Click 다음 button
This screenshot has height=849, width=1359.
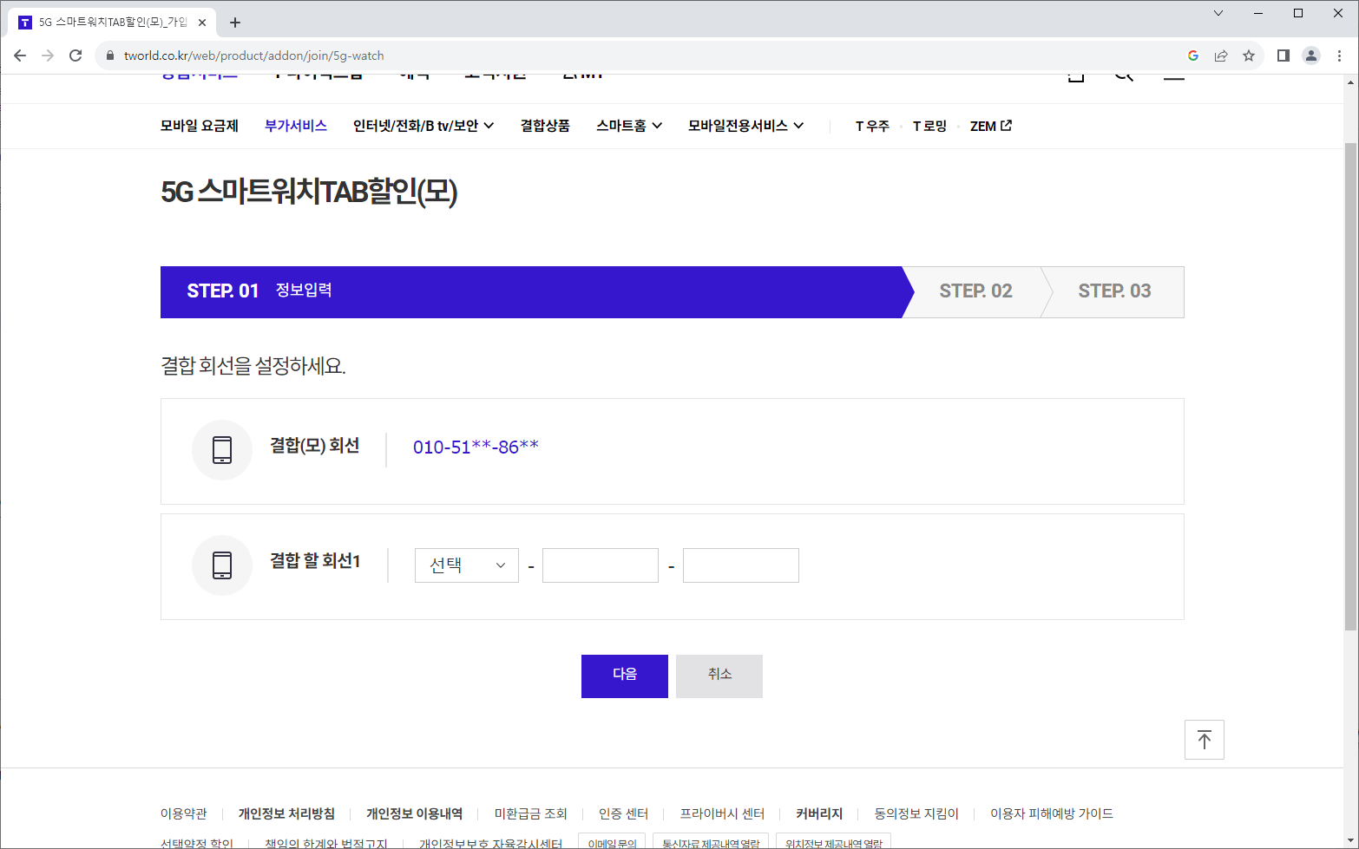625,676
